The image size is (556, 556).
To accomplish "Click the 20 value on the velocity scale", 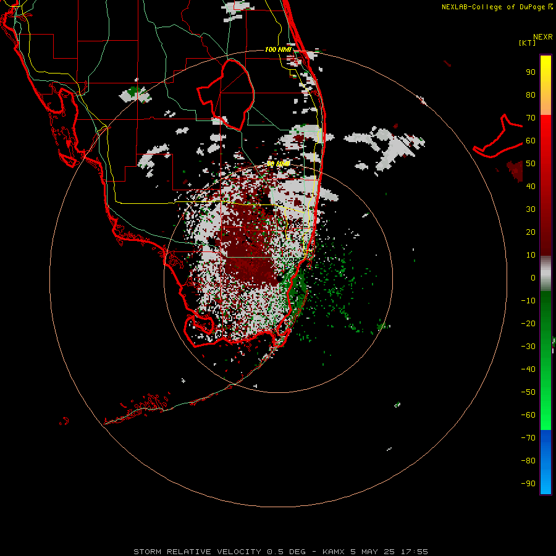I will pos(531,232).
